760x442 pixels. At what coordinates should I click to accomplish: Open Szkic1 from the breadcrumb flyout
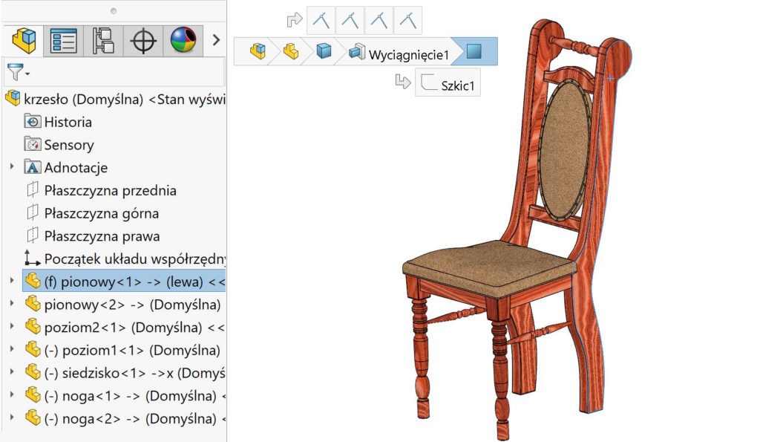click(x=448, y=82)
